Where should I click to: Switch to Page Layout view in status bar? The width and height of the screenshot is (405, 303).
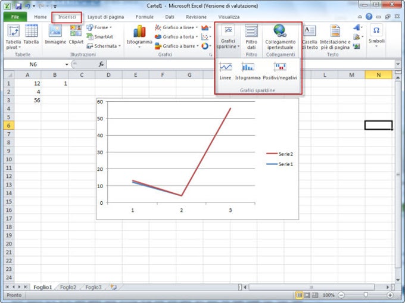[307, 295]
